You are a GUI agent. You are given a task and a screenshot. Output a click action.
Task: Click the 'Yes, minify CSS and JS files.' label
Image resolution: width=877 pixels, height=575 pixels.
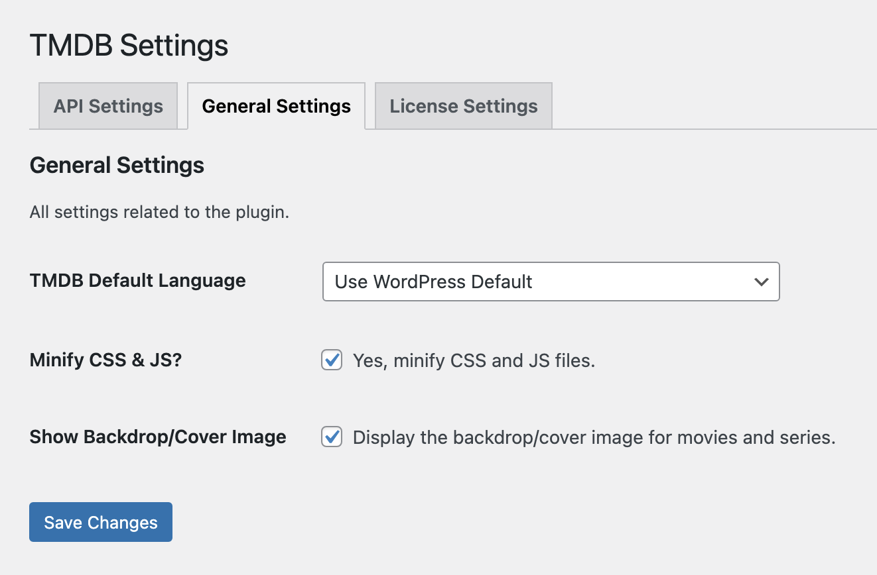click(x=474, y=361)
